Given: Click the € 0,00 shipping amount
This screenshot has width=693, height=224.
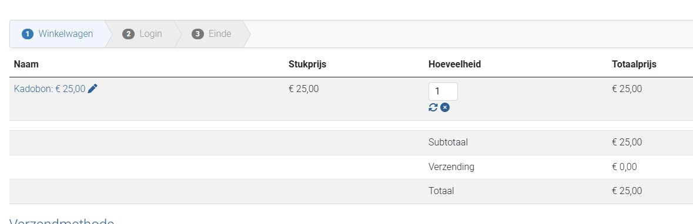Looking at the screenshot, I should (x=624, y=167).
